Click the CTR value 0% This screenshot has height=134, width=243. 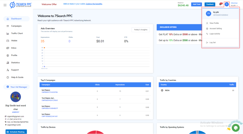[126, 41]
